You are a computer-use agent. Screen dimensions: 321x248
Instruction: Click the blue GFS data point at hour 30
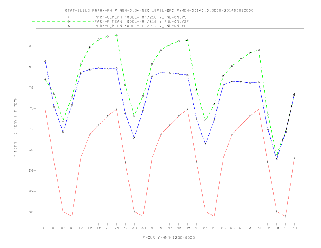(x=134, y=138)
